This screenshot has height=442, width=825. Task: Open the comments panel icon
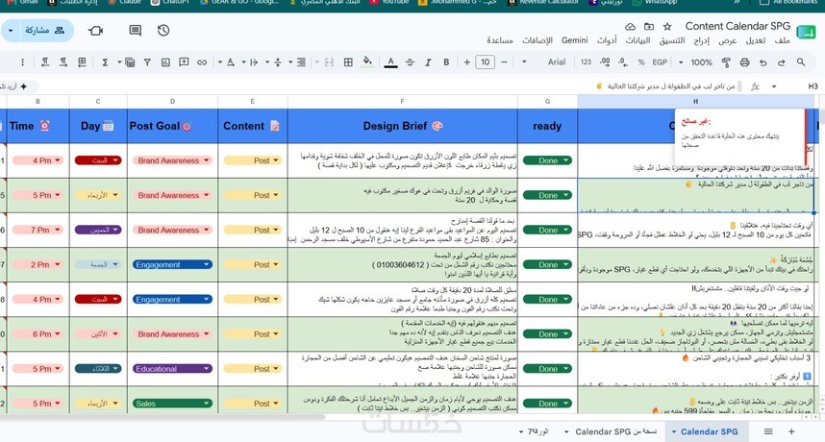point(136,31)
